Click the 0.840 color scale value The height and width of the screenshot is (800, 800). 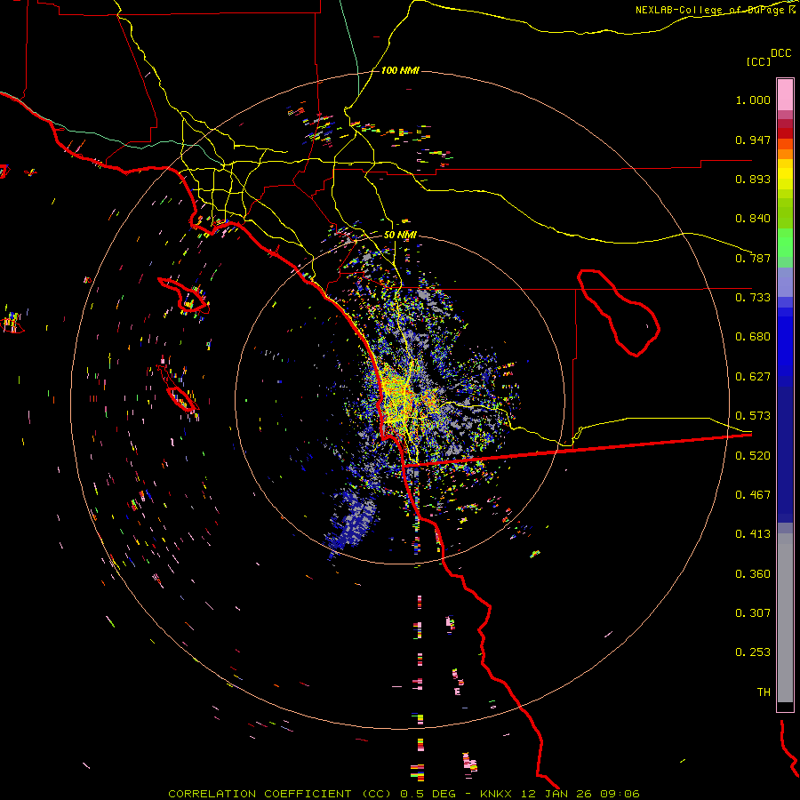753,219
